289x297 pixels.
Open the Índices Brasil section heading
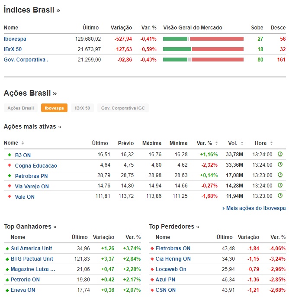[x=32, y=10]
